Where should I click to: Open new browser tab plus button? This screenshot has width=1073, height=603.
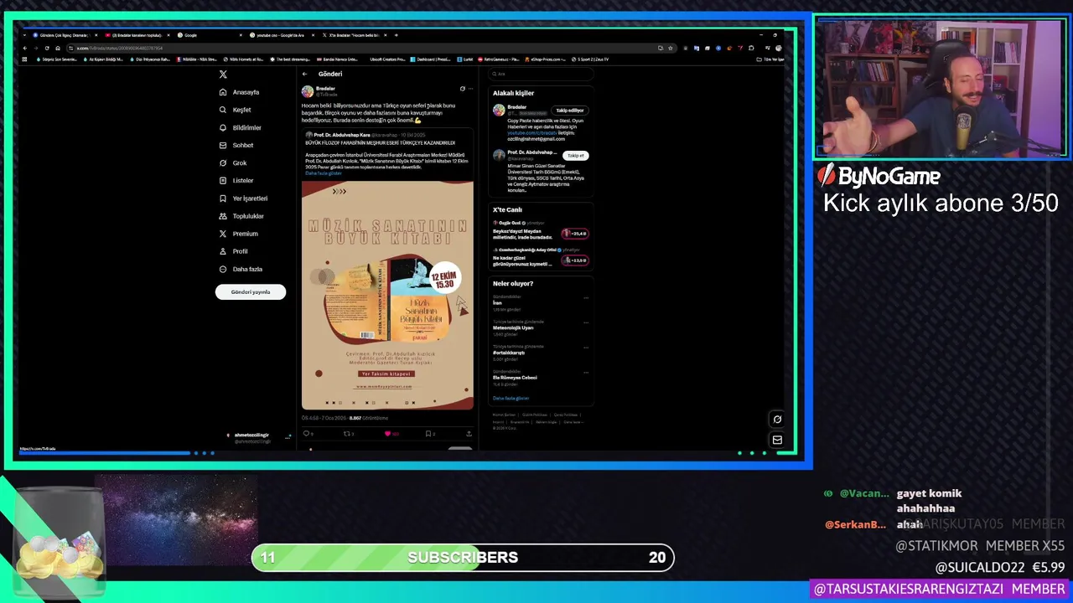[397, 35]
